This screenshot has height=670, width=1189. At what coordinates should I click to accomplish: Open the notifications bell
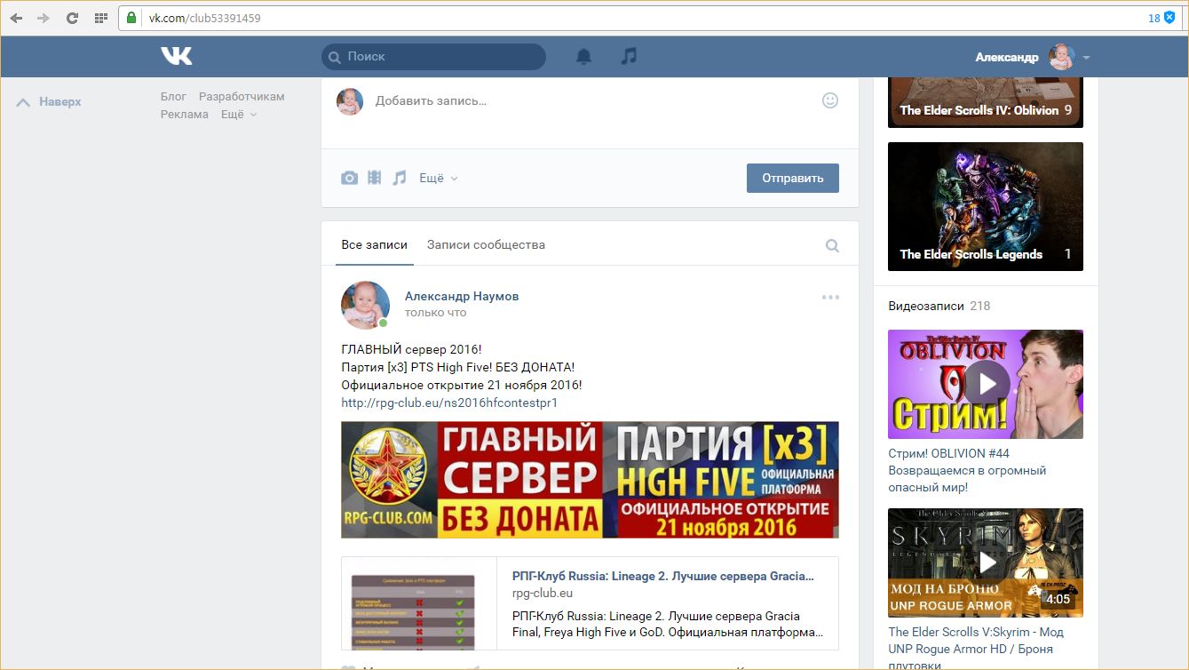click(583, 57)
